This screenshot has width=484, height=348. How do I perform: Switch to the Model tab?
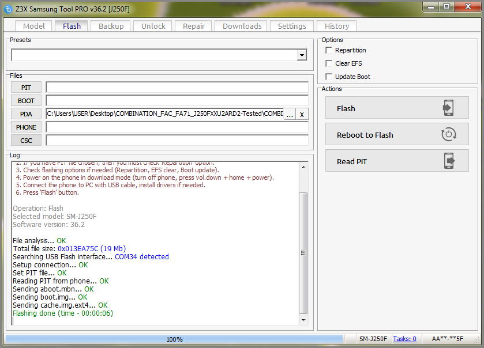[x=33, y=26]
